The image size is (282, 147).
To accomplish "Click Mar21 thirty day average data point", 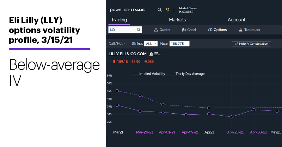I will (117, 91).
